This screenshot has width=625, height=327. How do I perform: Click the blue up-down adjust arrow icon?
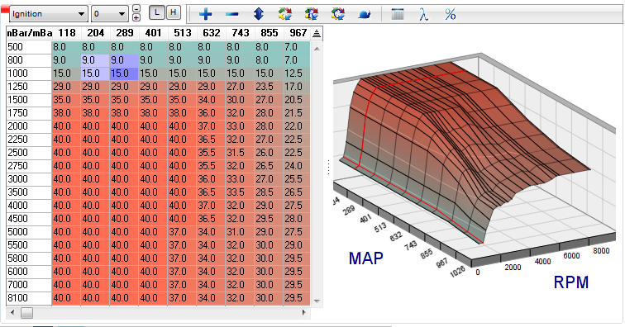258,14
